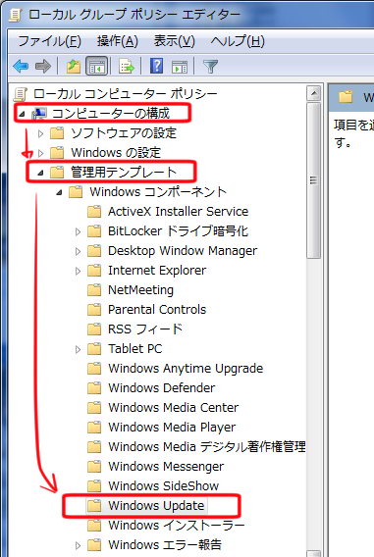Select the NetMeeting label
This screenshot has width=374, height=557.
pos(140,290)
